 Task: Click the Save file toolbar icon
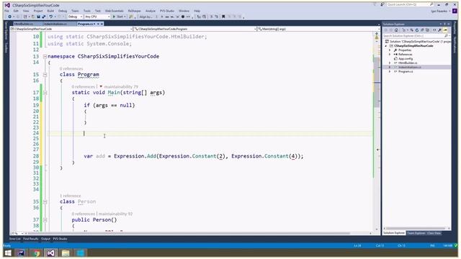tap(38, 17)
